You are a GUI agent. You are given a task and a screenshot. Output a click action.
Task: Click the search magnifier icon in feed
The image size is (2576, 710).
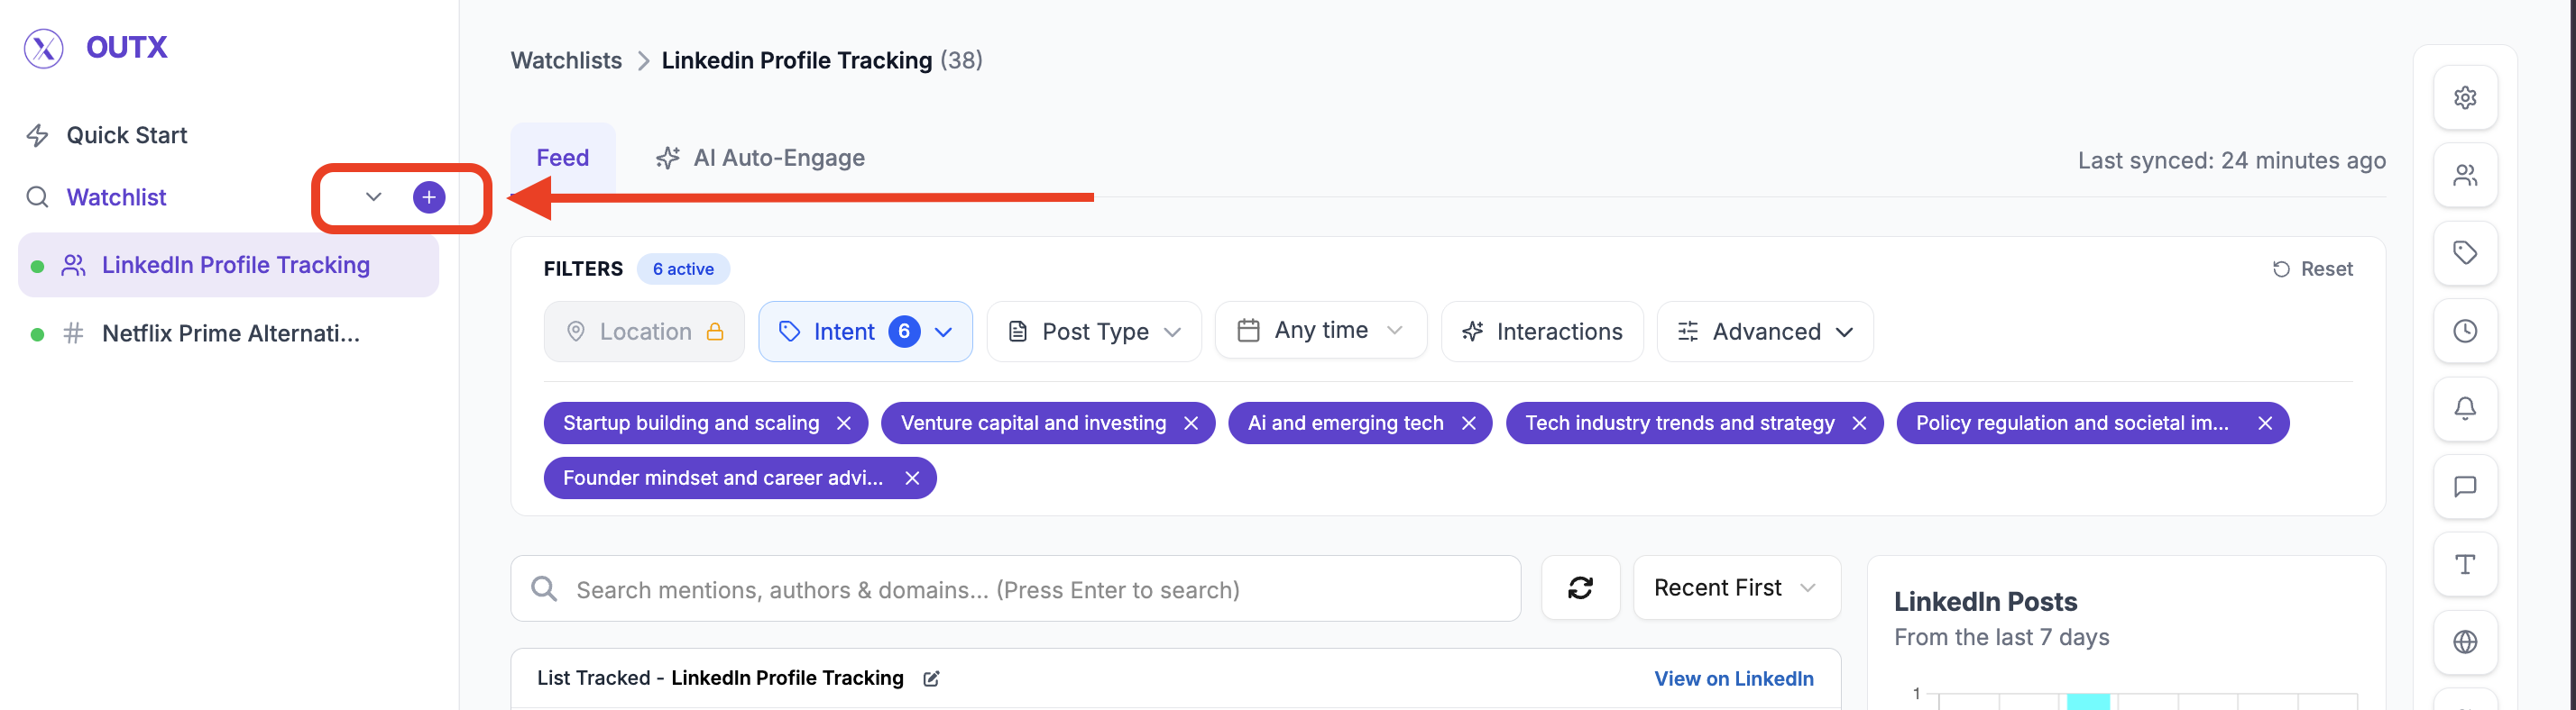pyautogui.click(x=544, y=589)
